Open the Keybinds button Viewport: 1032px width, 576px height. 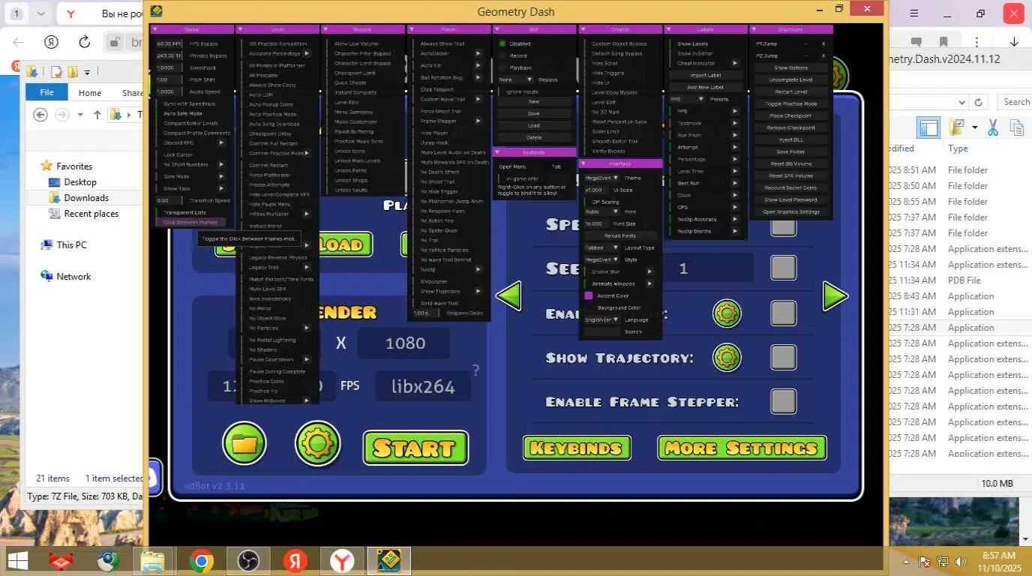(577, 448)
